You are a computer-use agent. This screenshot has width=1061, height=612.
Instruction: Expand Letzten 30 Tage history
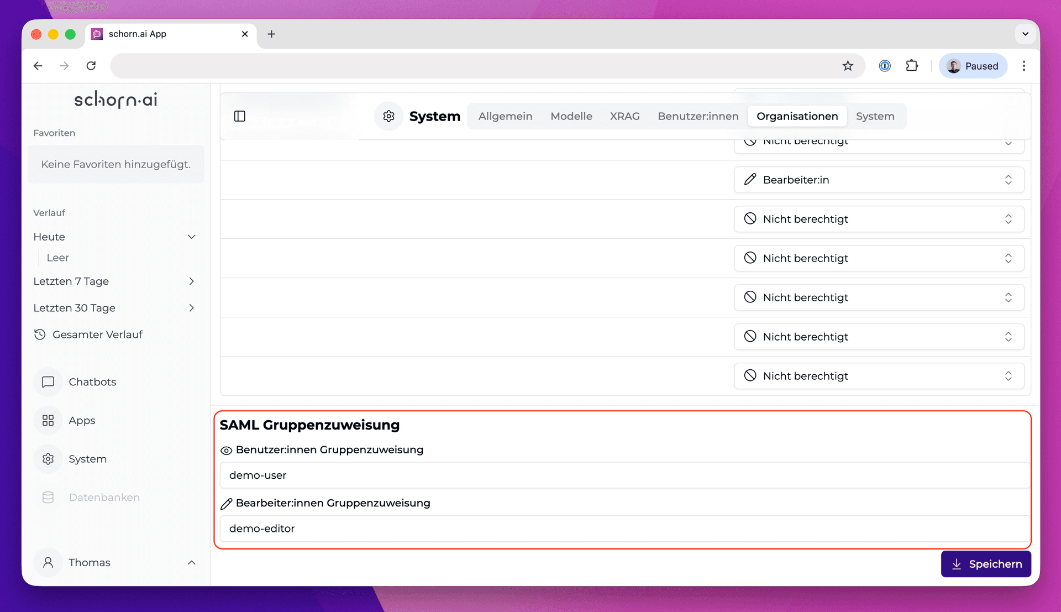191,308
